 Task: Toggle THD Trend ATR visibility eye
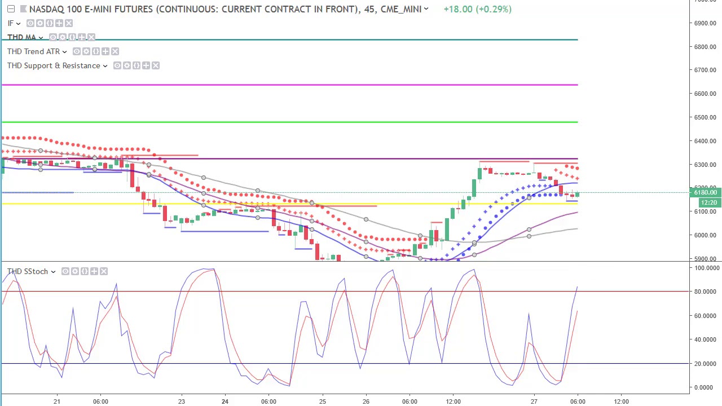[77, 51]
